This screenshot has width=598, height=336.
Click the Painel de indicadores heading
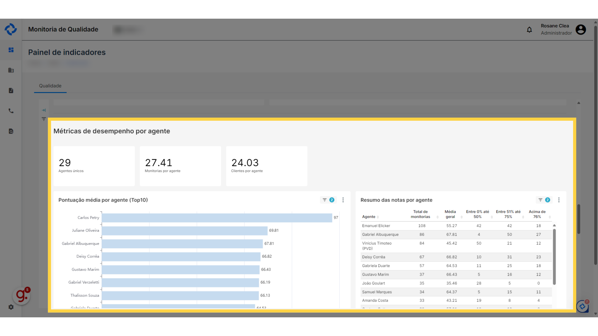(67, 52)
